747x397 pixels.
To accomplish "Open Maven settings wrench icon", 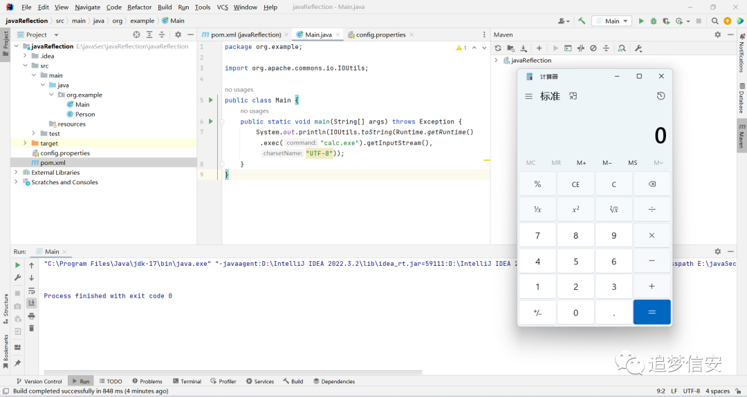I will 638,48.
